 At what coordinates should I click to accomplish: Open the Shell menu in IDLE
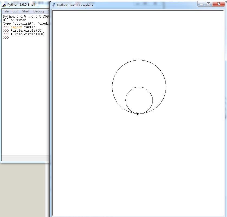26,11
